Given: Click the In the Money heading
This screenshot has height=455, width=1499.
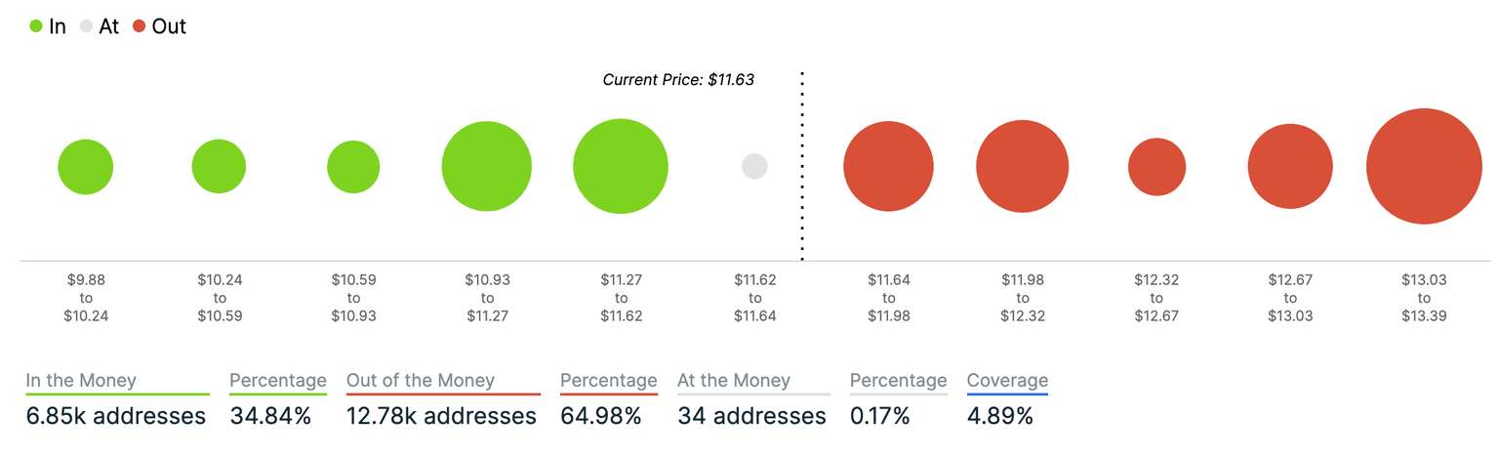Looking at the screenshot, I should click(x=81, y=381).
